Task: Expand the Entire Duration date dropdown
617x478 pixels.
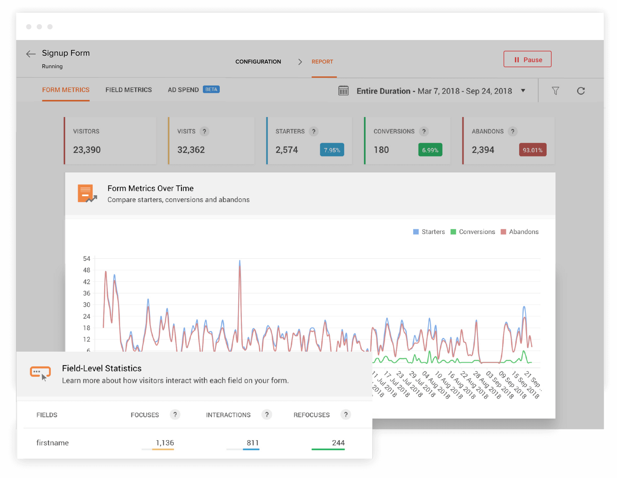Action: [523, 91]
